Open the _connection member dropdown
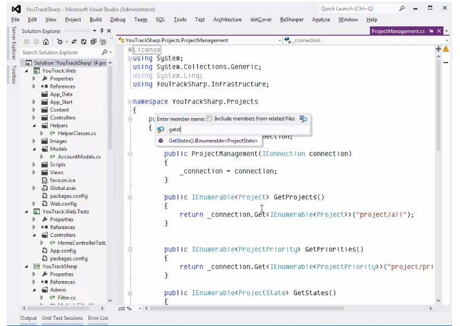Image resolution: width=460 pixels, height=326 pixels. 447,40
